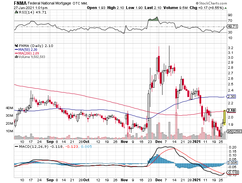
Task: Click the MACD(12,26,9) -0.118 label
Action: tap(41, 147)
